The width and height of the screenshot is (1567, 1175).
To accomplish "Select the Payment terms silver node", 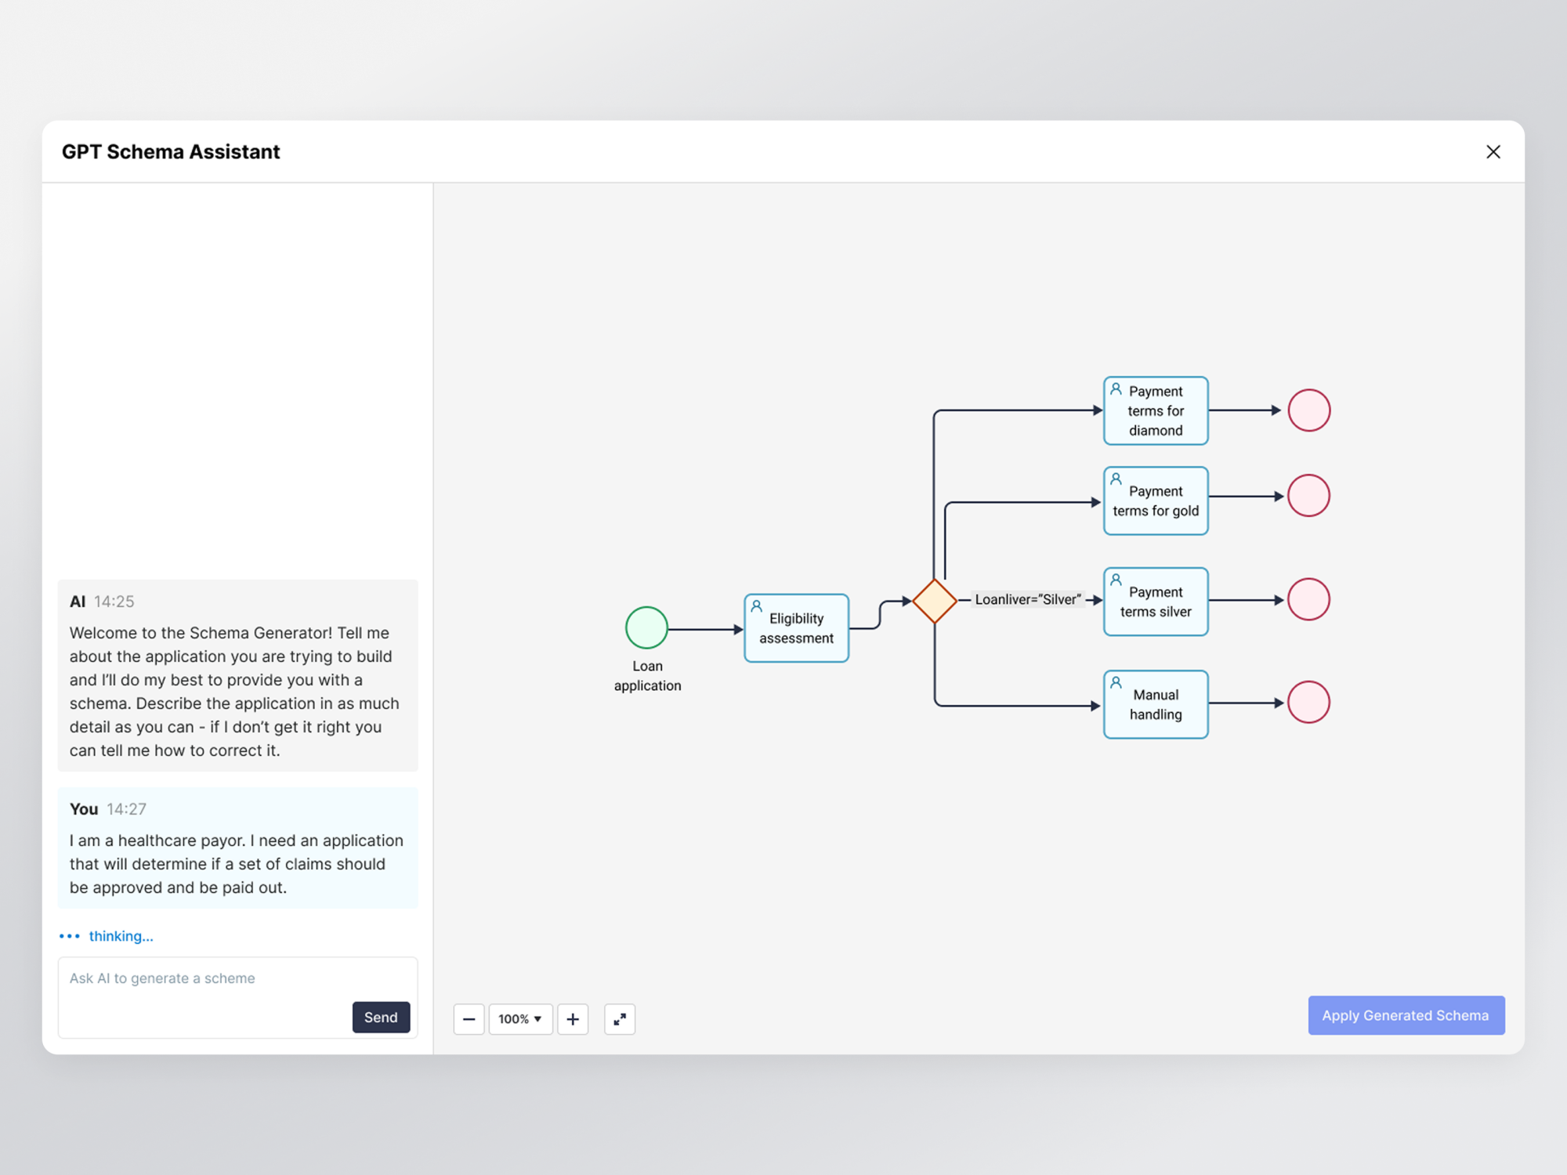I will pyautogui.click(x=1156, y=602).
